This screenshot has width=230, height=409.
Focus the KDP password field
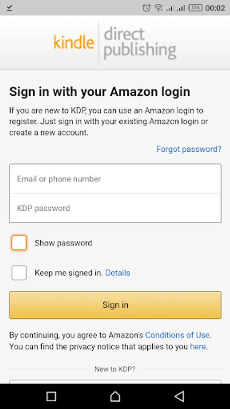tap(115, 208)
